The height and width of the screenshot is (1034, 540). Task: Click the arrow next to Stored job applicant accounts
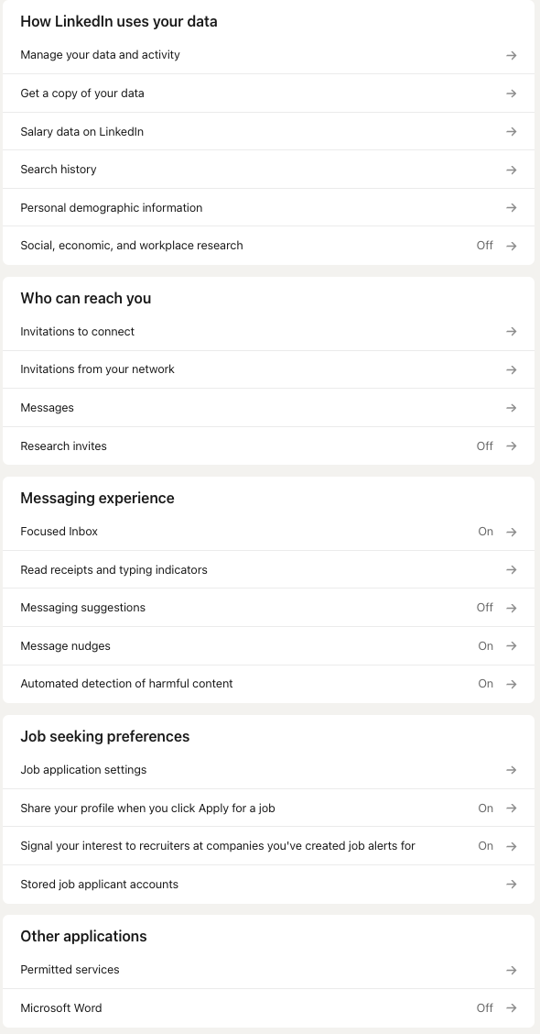(x=511, y=884)
